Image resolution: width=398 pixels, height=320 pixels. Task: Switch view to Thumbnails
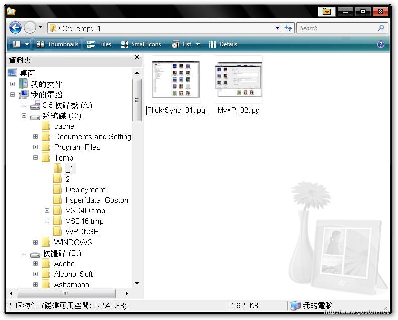58,44
